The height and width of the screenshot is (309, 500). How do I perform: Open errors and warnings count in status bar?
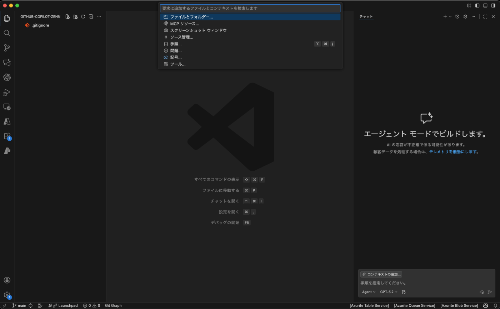click(91, 305)
